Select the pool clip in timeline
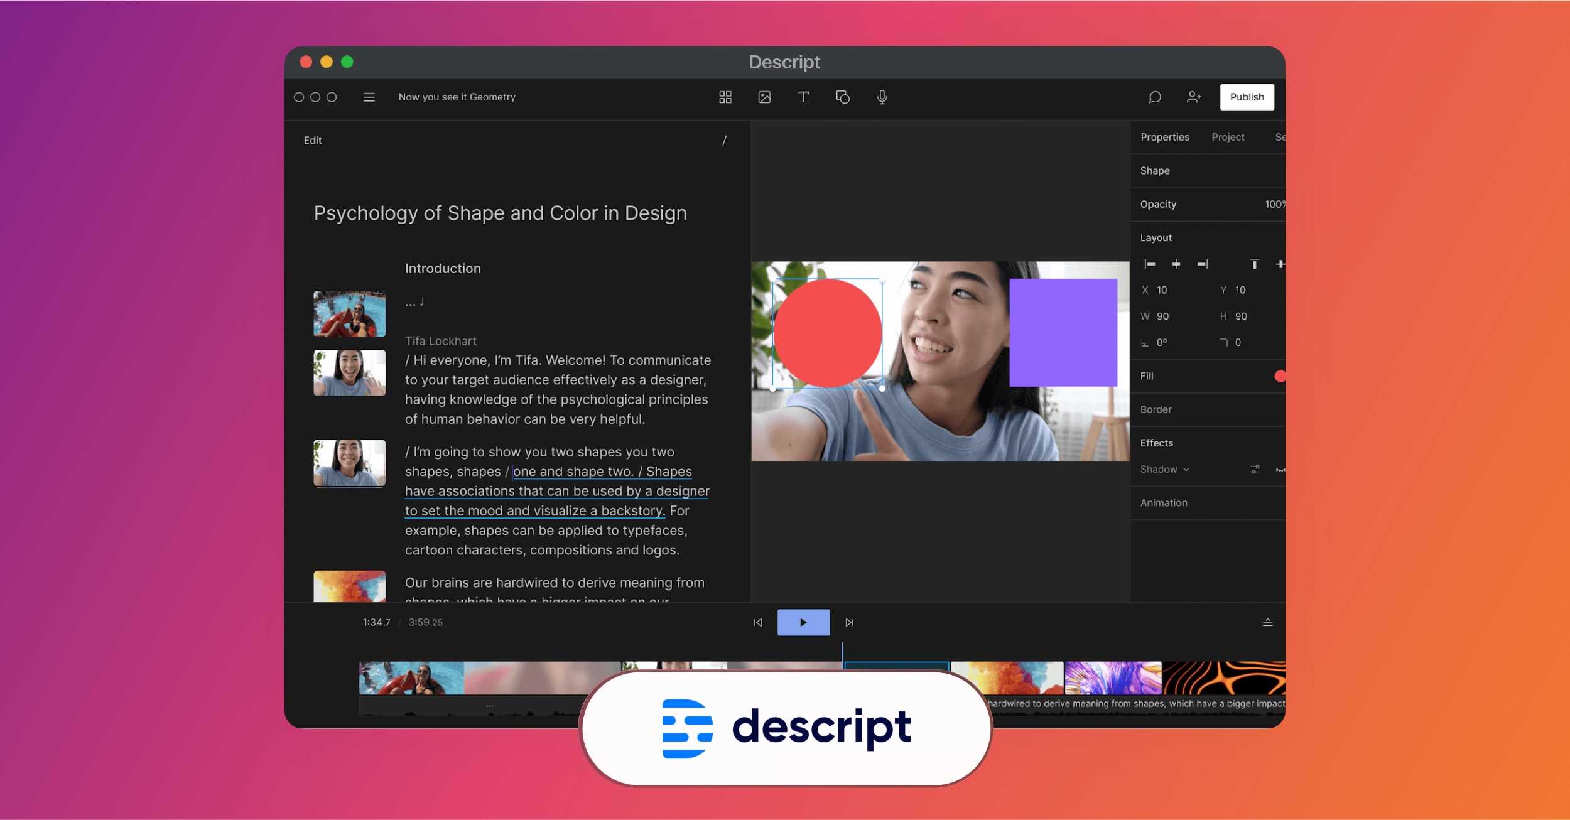 (x=411, y=678)
